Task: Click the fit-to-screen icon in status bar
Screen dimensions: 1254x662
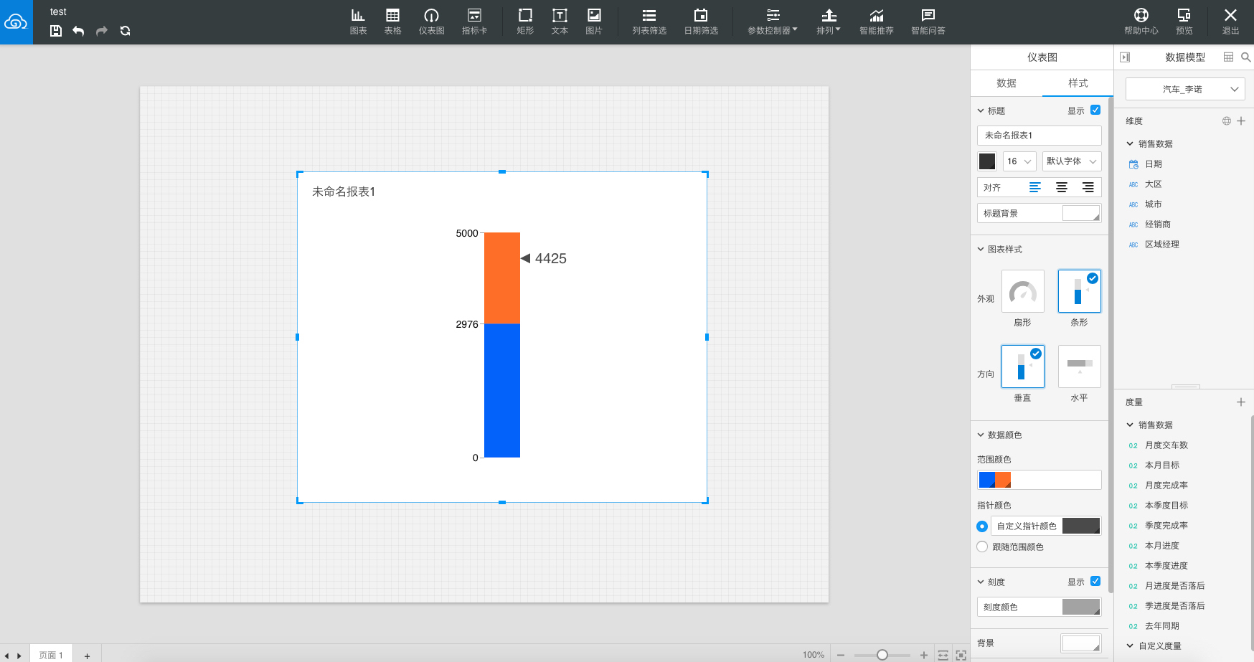Action: tap(961, 655)
